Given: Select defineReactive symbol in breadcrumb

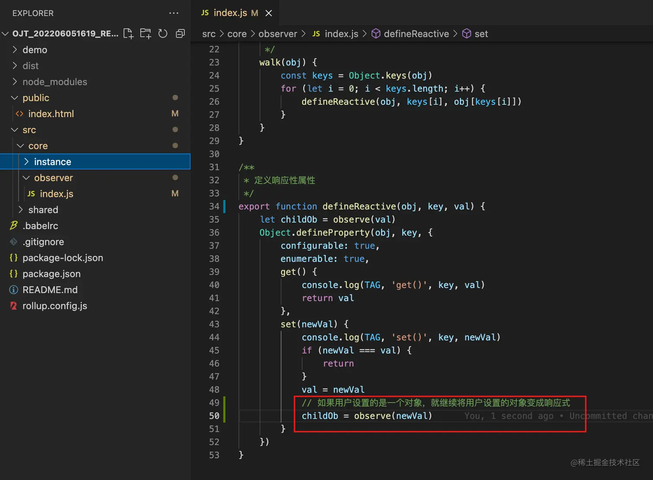Looking at the screenshot, I should tap(416, 34).
